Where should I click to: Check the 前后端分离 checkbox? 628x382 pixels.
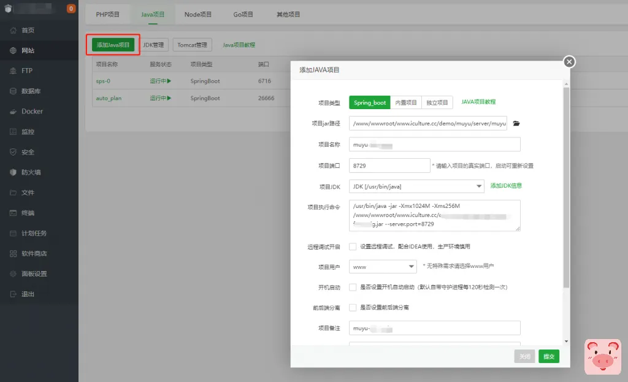pos(353,307)
